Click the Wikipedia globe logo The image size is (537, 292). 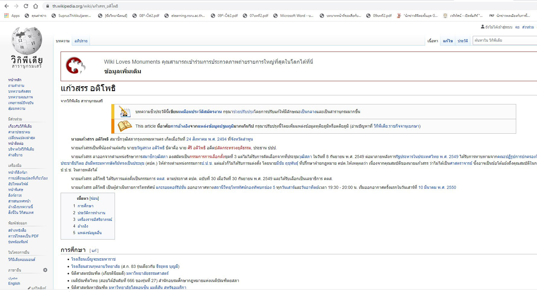pos(27,41)
